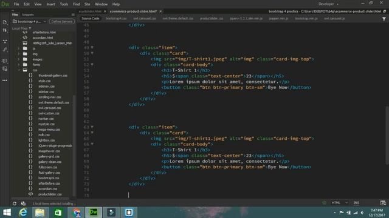Open related file owl.carousel.css

coord(145,19)
